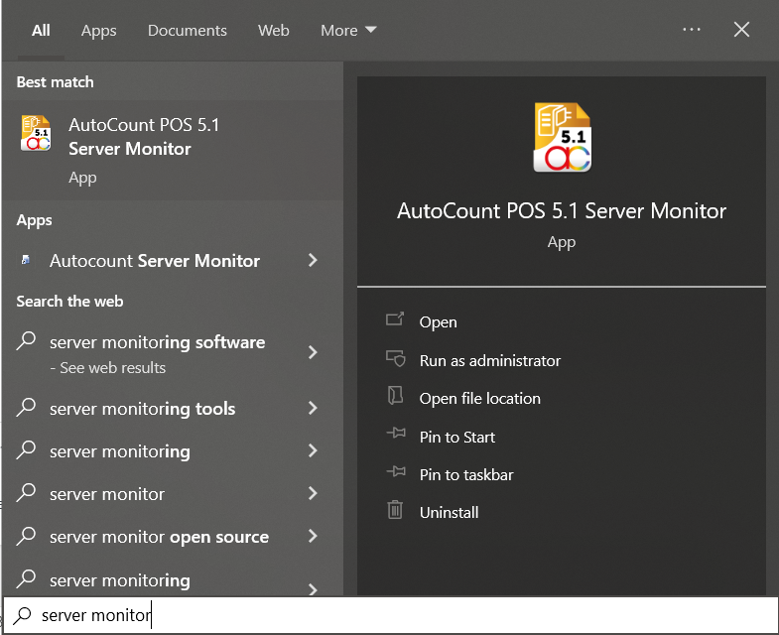Expand the server monitoring software suggestion arrow

coord(313,352)
